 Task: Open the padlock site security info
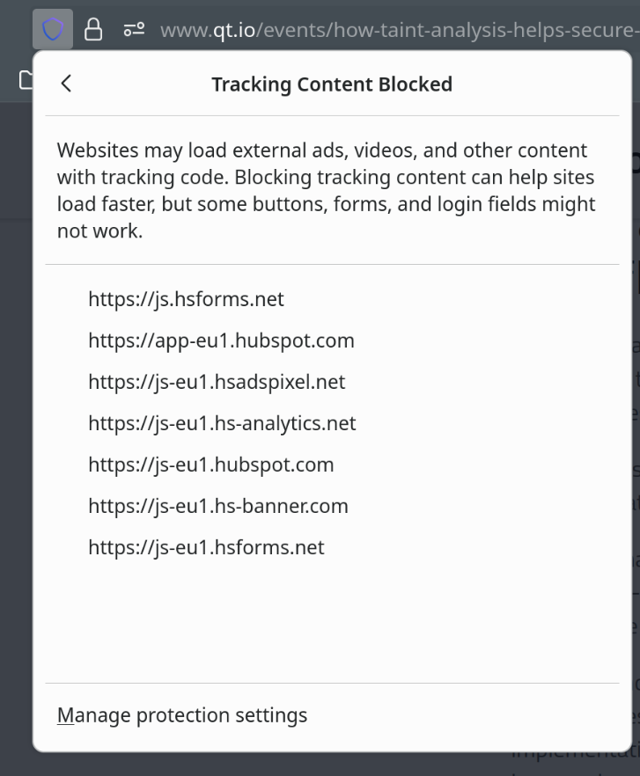(x=92, y=30)
